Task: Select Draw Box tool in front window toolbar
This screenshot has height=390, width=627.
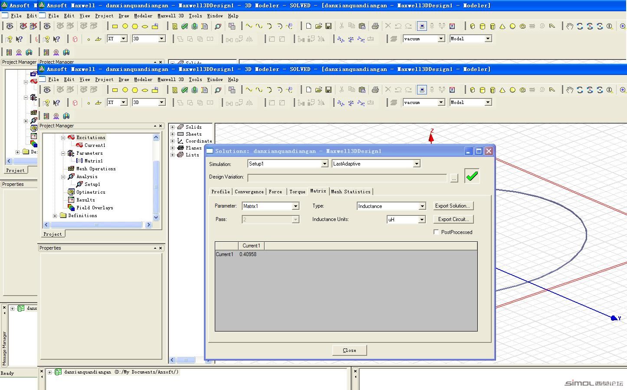Action: pos(473,90)
